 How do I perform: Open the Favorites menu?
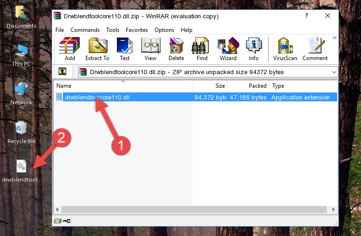tap(137, 30)
